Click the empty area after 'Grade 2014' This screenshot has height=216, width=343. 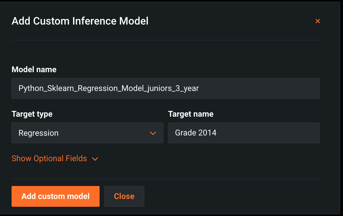point(274,133)
